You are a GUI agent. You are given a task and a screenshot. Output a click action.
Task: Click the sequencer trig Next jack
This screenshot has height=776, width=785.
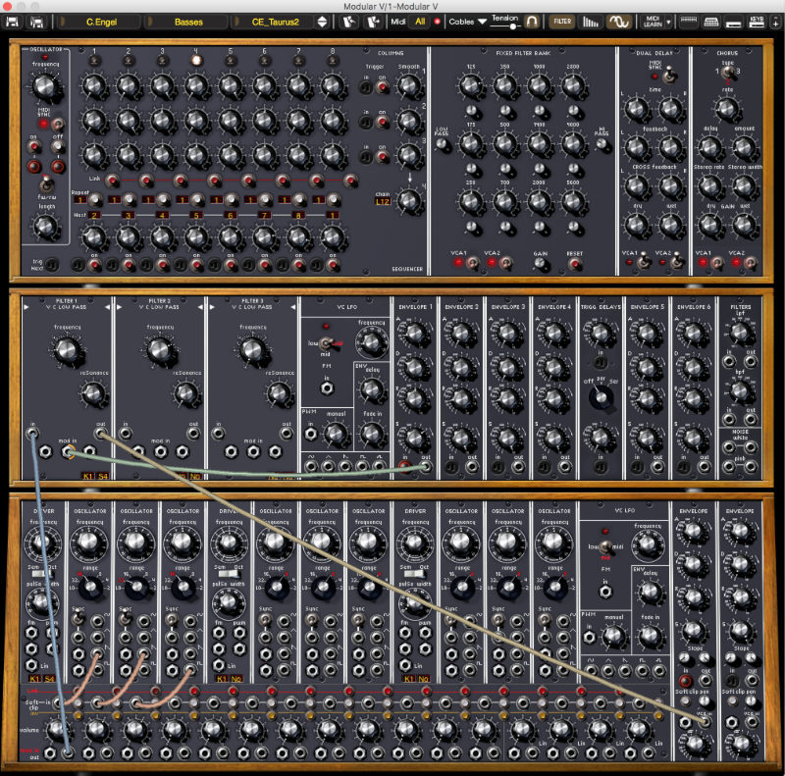(52, 265)
